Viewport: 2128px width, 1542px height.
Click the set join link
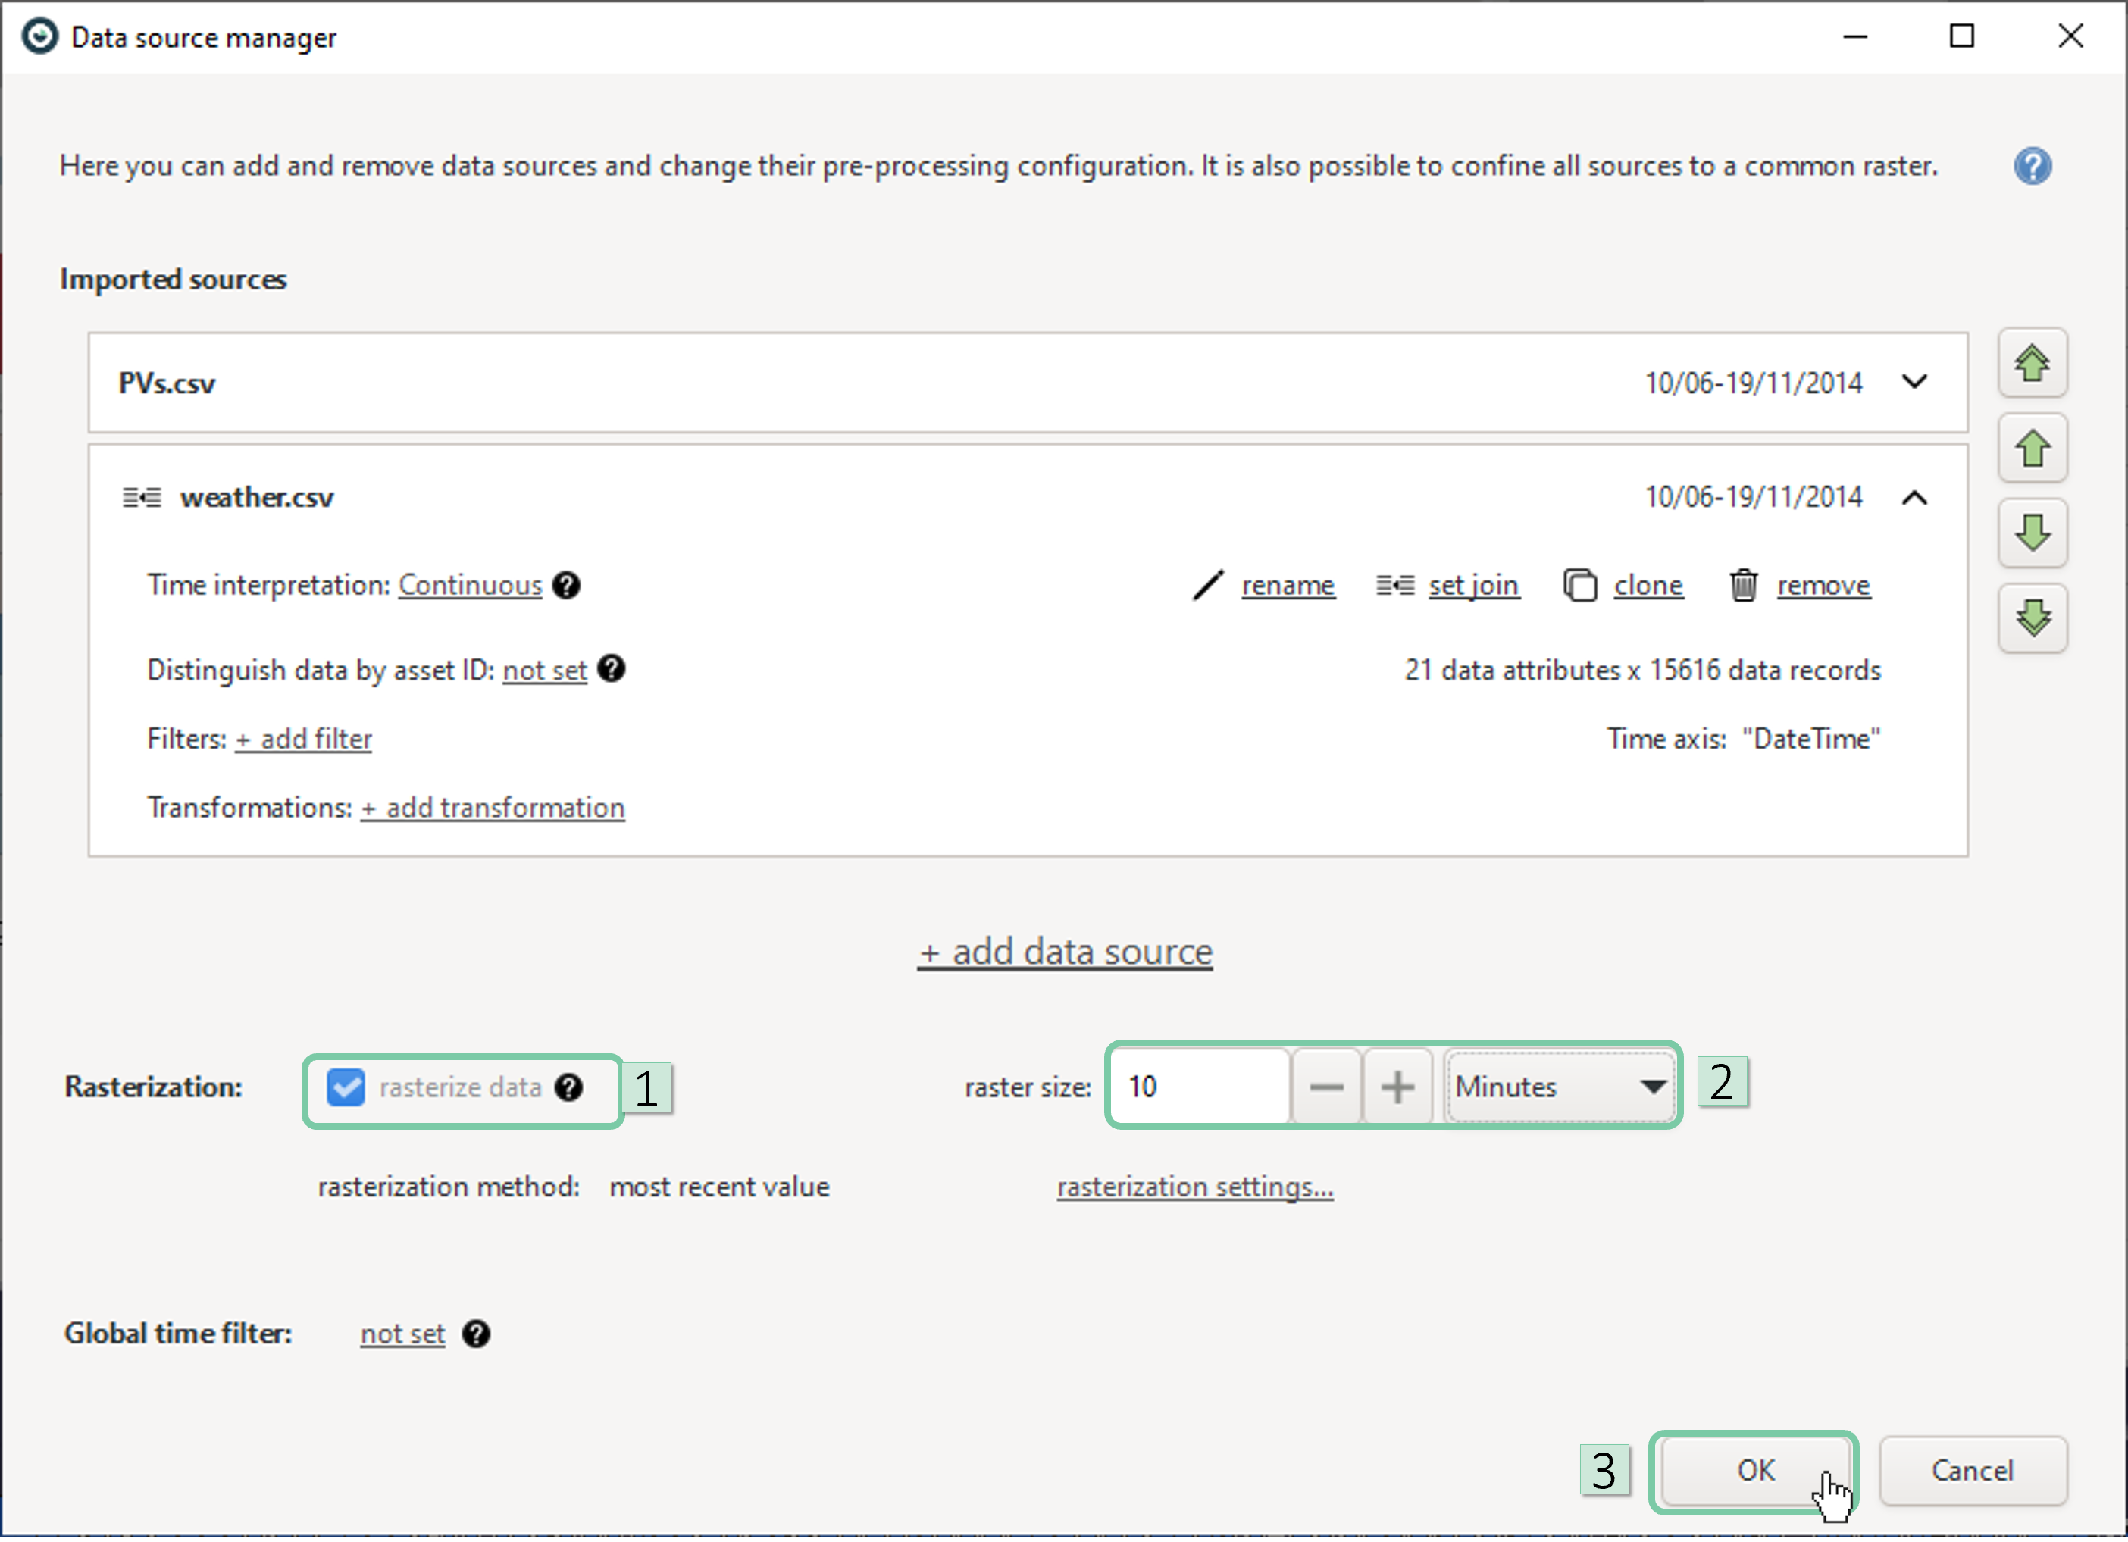tap(1473, 585)
